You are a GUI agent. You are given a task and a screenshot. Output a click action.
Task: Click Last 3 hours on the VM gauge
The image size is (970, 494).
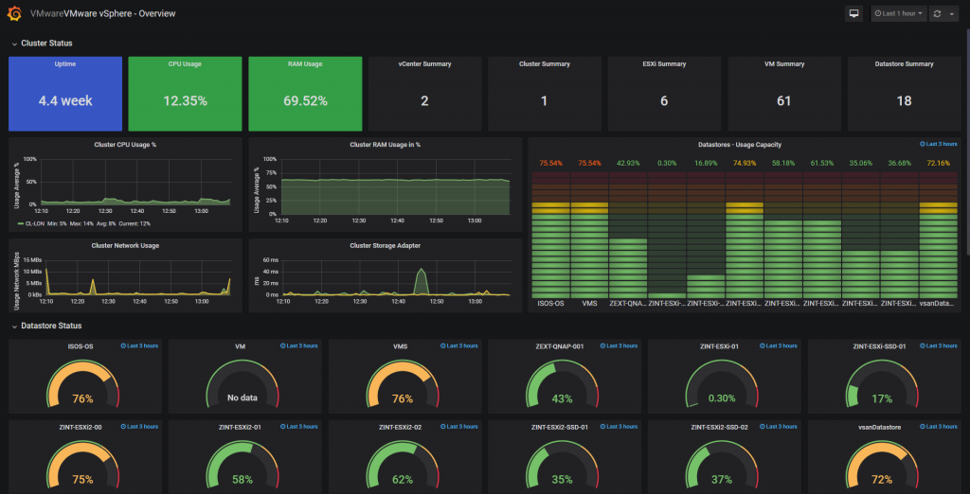point(298,345)
